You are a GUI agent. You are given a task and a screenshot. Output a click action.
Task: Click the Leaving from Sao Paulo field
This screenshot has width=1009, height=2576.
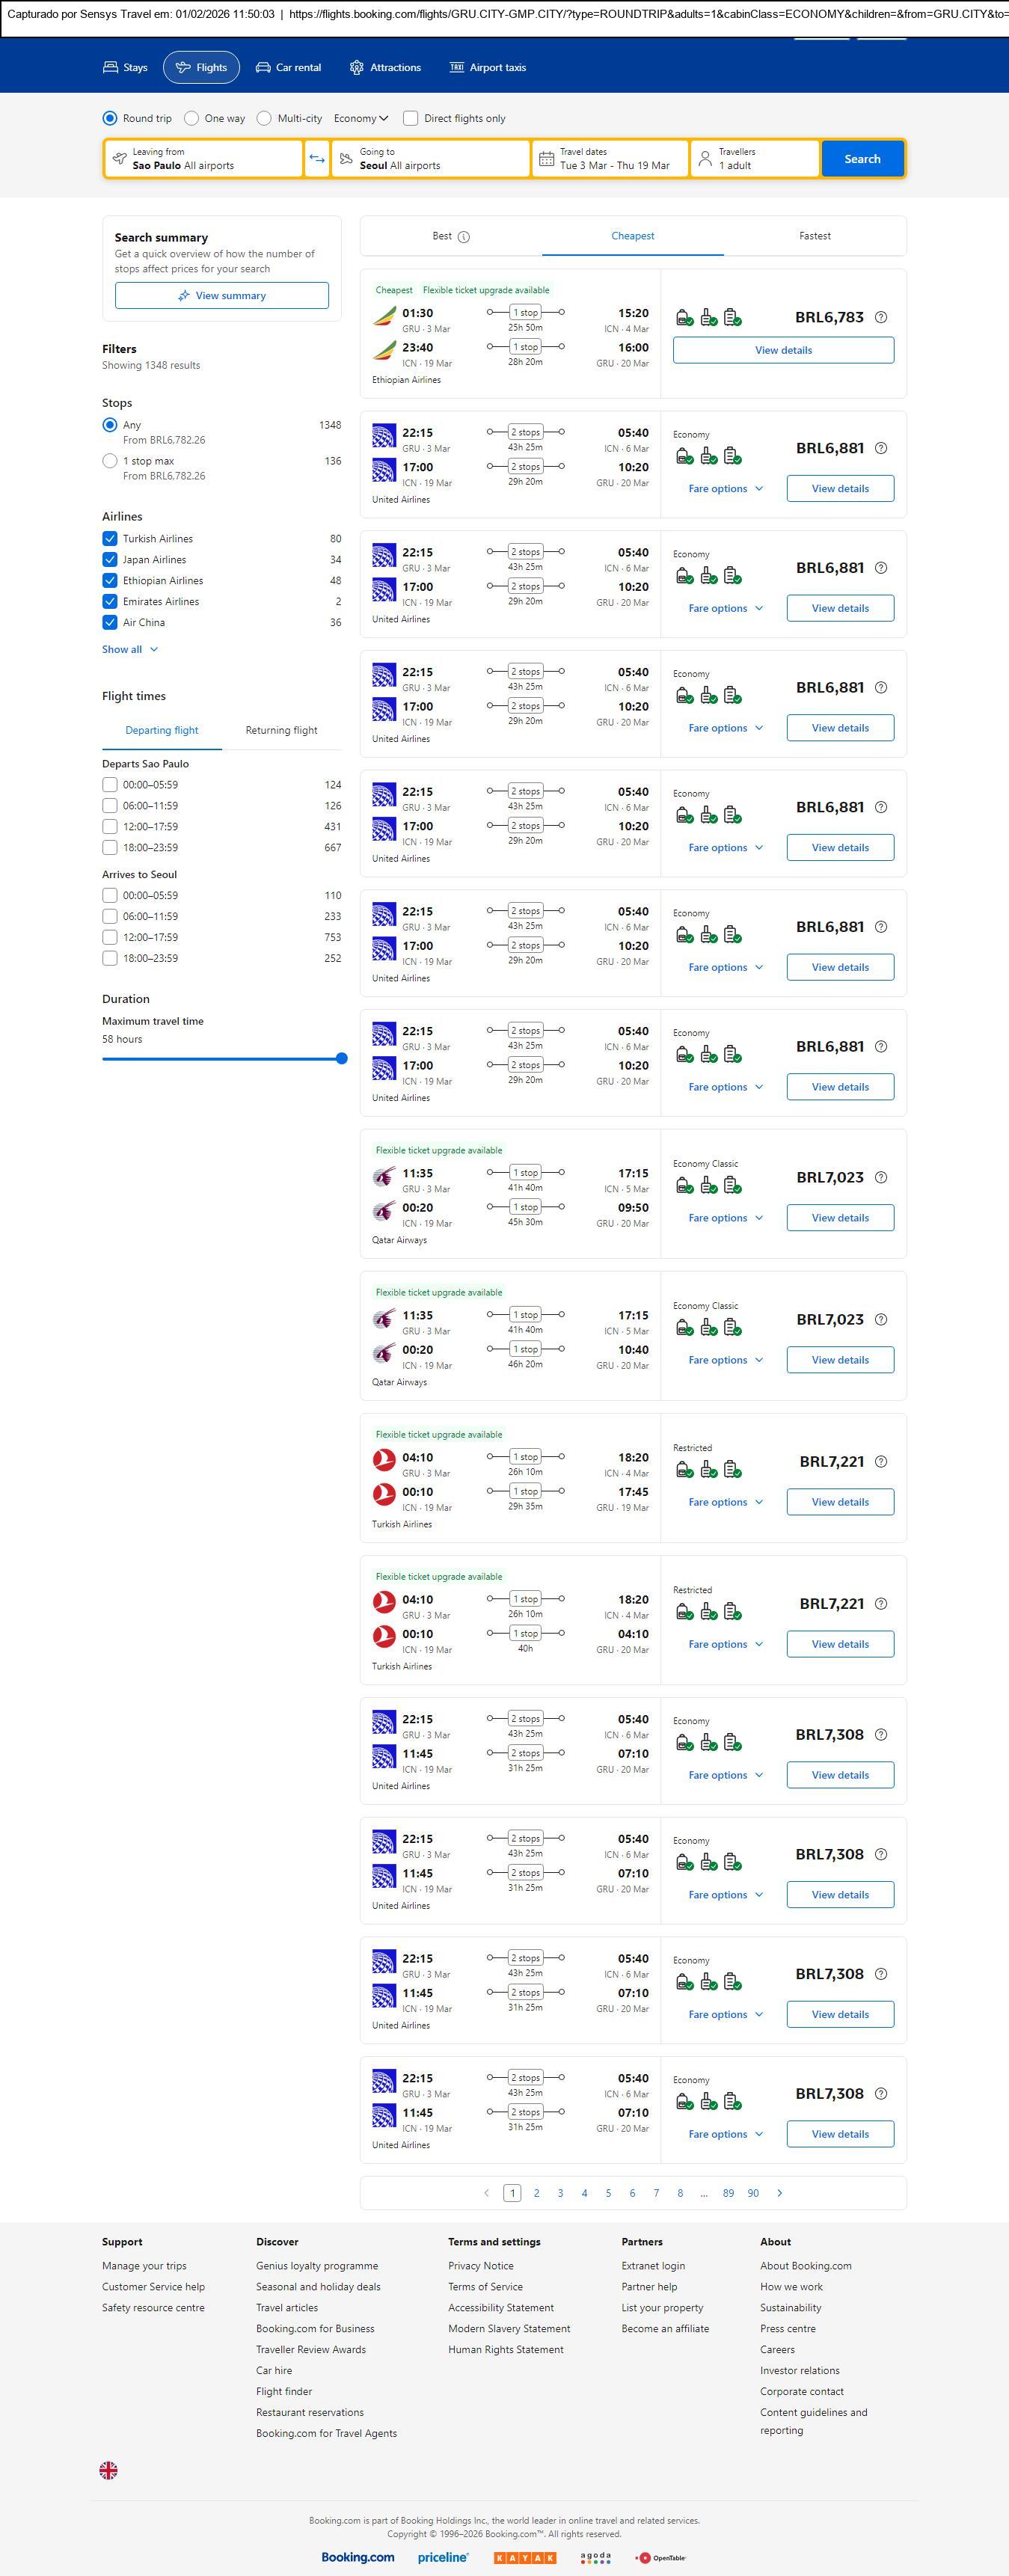(x=203, y=159)
